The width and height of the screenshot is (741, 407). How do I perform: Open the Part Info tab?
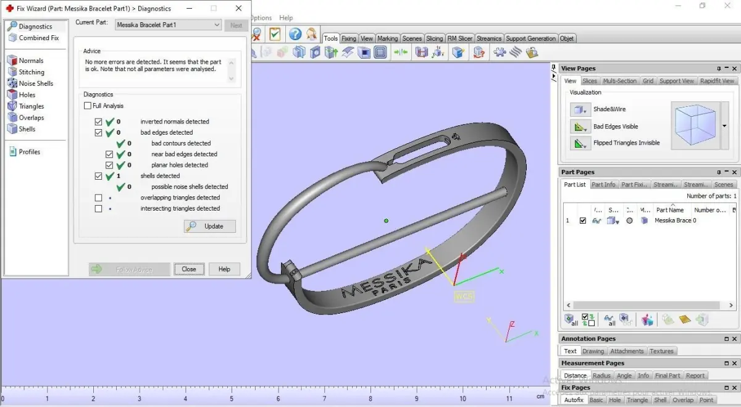coord(603,185)
